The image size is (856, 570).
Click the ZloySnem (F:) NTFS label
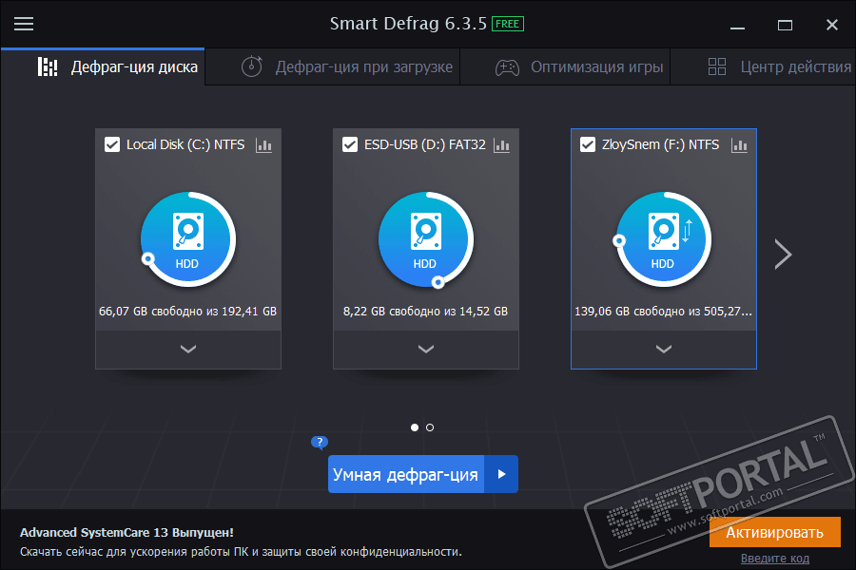661,144
